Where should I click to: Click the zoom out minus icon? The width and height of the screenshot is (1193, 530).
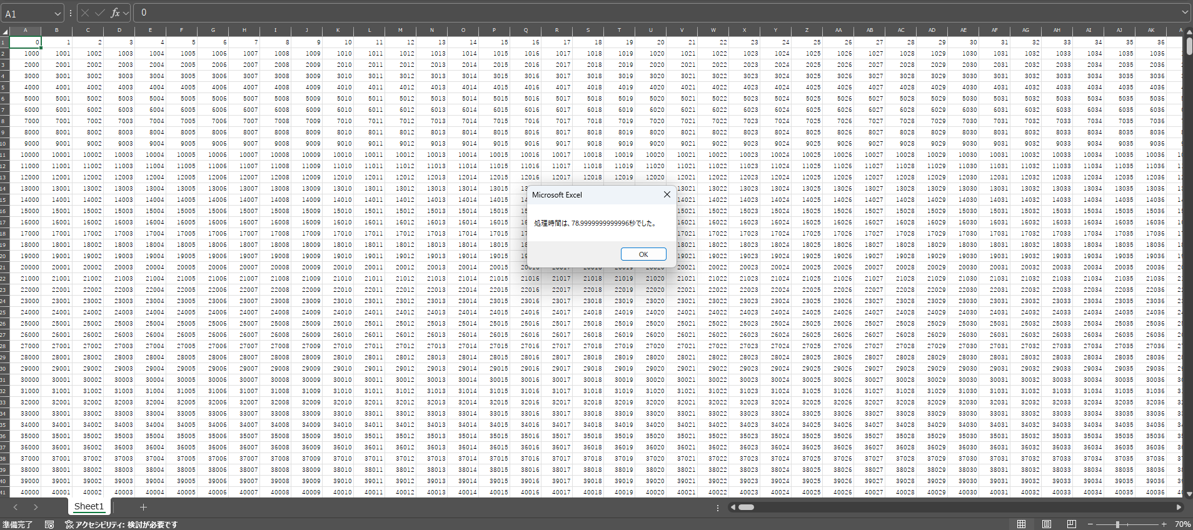click(1090, 524)
